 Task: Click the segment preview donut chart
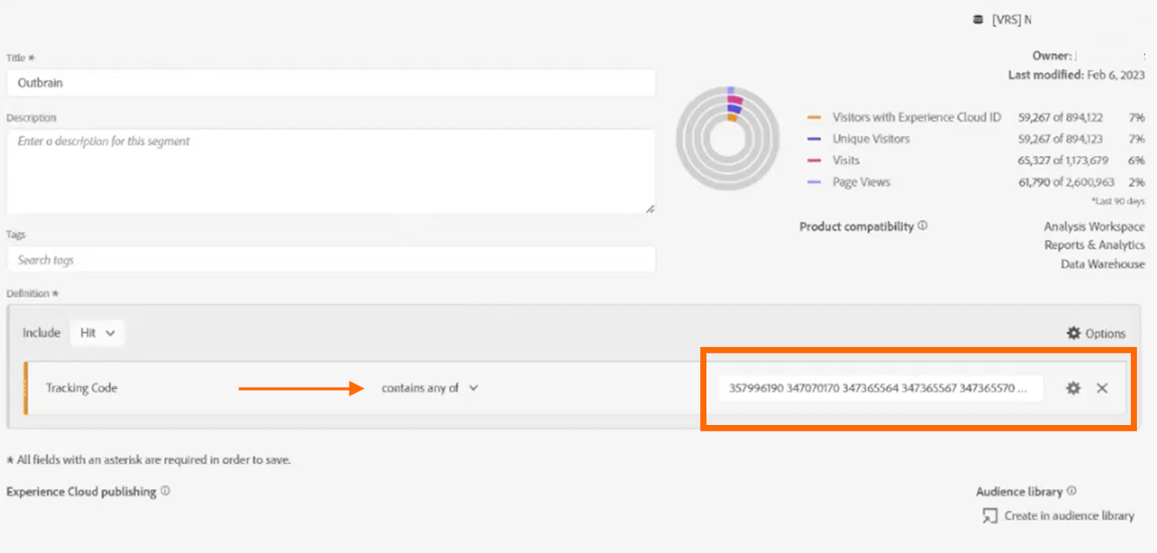pos(727,138)
